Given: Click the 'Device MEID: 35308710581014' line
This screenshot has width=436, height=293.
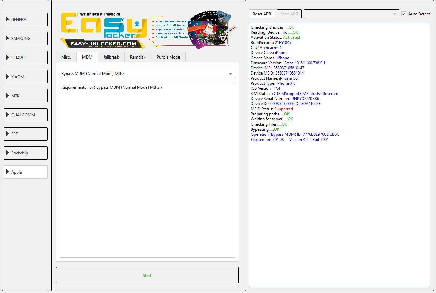Looking at the screenshot, I should pyautogui.click(x=277, y=73).
